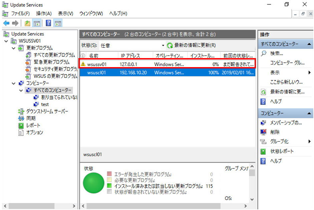Click the red エラーが発生した legend swatch
This screenshot has height=210, width=314.
109,174
